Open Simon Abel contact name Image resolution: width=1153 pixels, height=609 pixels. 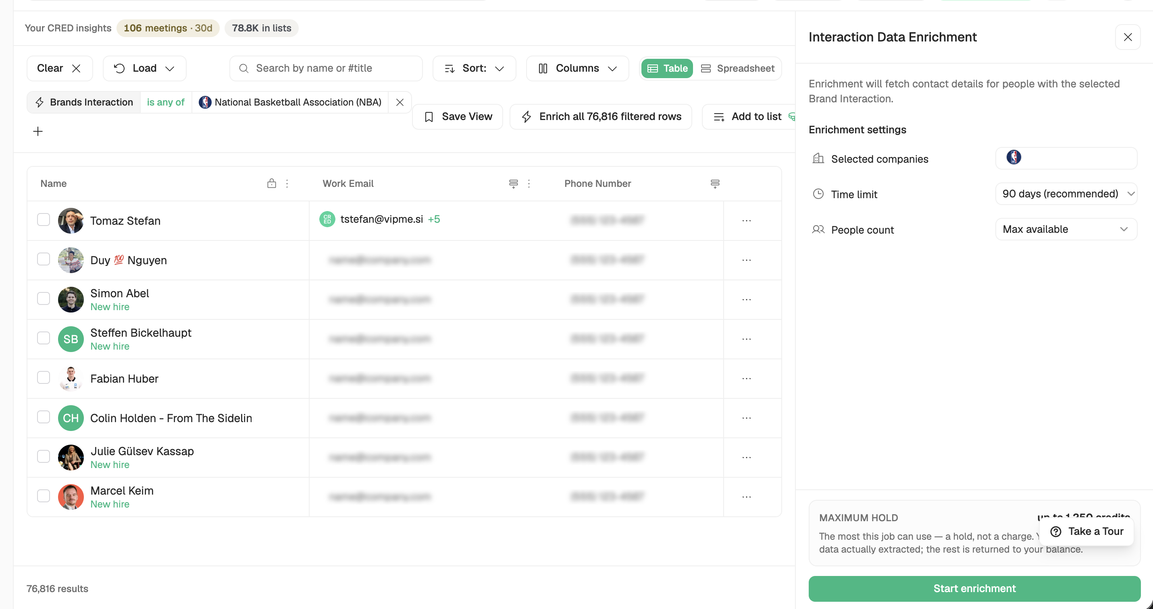coord(119,293)
